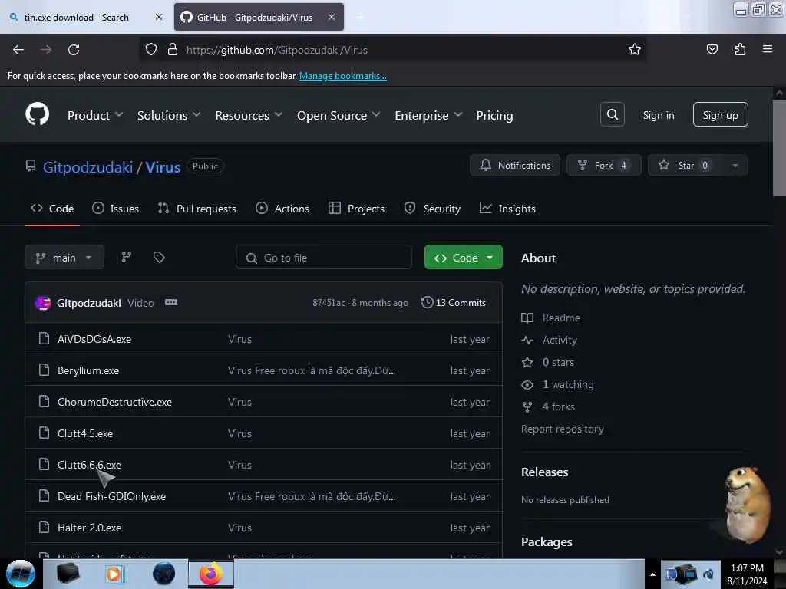The width and height of the screenshot is (786, 589).
Task: Open the Firefox extensions puzzle icon
Action: (x=740, y=49)
